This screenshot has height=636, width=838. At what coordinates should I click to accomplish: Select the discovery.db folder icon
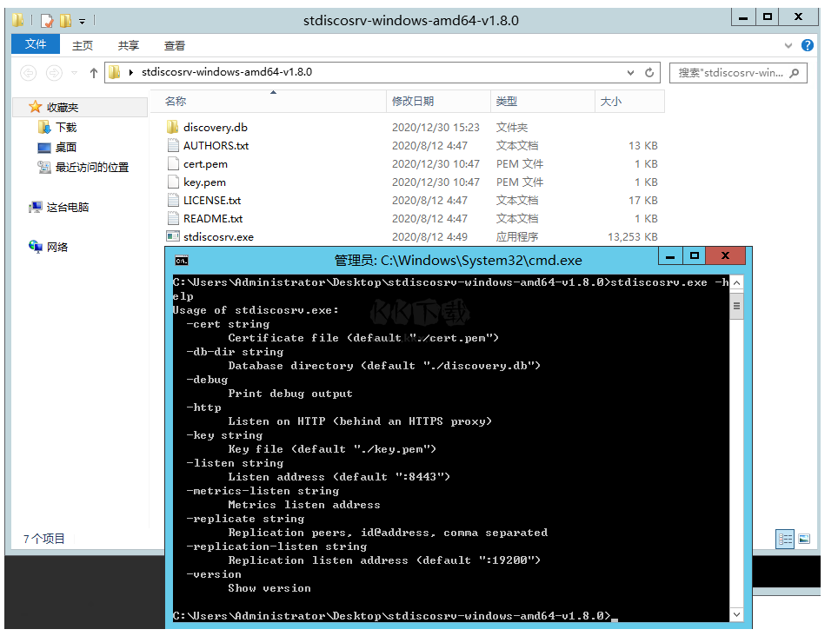(x=172, y=127)
